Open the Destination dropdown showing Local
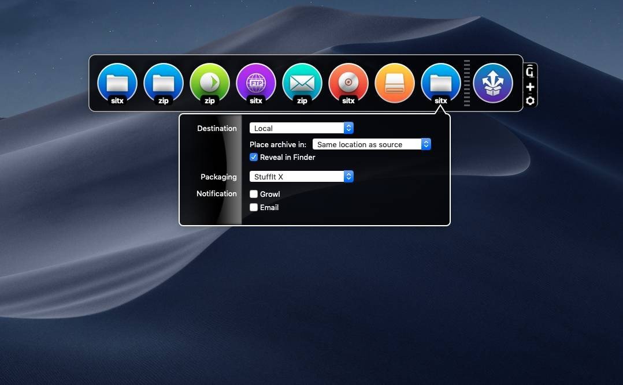 (x=301, y=128)
